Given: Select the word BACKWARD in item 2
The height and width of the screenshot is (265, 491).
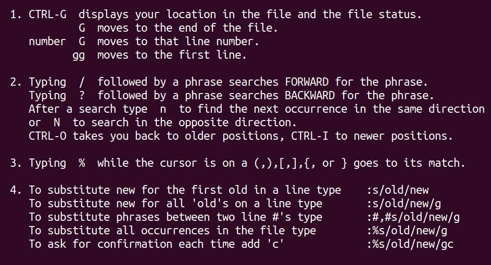Looking at the screenshot, I should click(310, 95).
